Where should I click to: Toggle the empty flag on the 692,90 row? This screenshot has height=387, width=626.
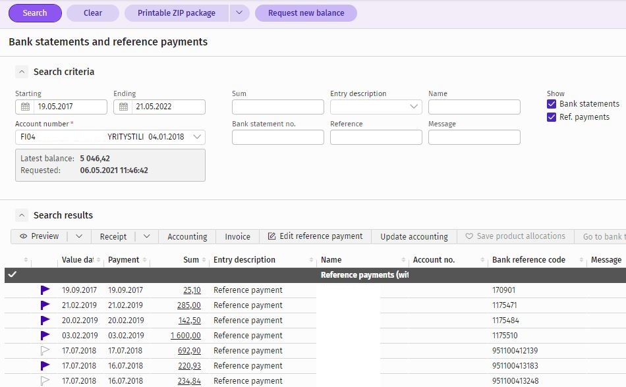[x=45, y=351]
